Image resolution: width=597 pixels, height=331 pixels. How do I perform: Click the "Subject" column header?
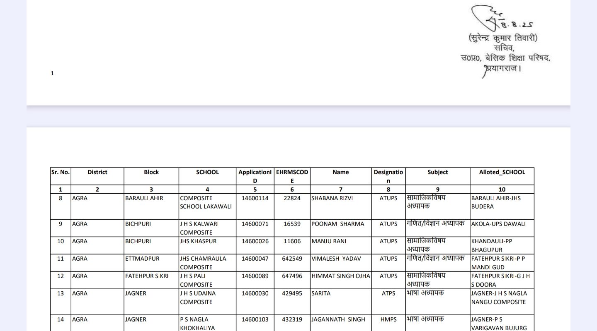point(438,172)
